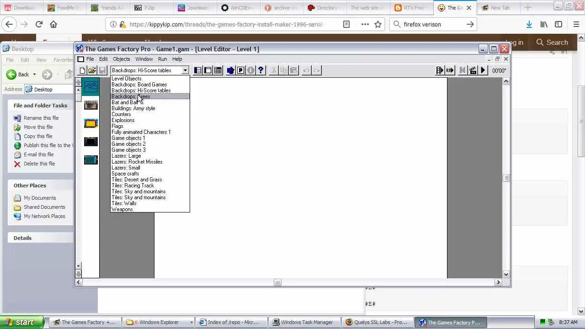Click the grey info circle toolbar icon

[x=250, y=70]
